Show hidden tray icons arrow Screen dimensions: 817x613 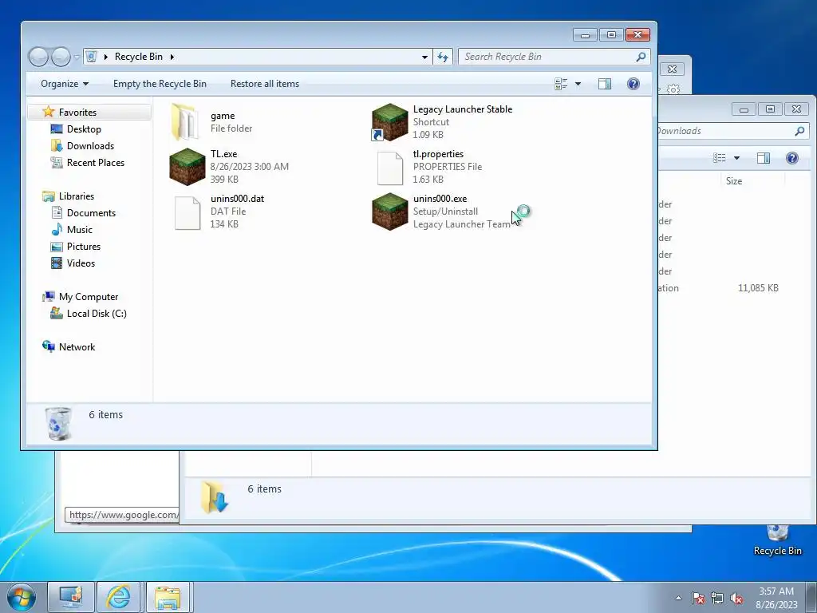click(x=678, y=598)
